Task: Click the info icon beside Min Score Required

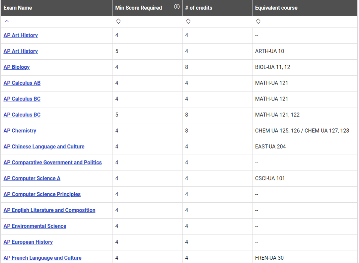Action: point(177,7)
